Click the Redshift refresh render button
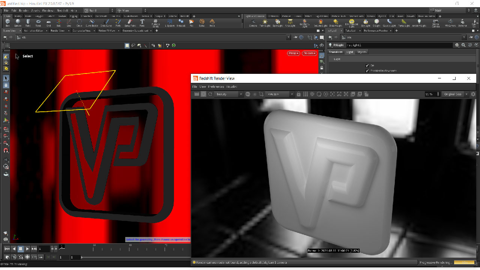The image size is (480, 270). [x=210, y=94]
